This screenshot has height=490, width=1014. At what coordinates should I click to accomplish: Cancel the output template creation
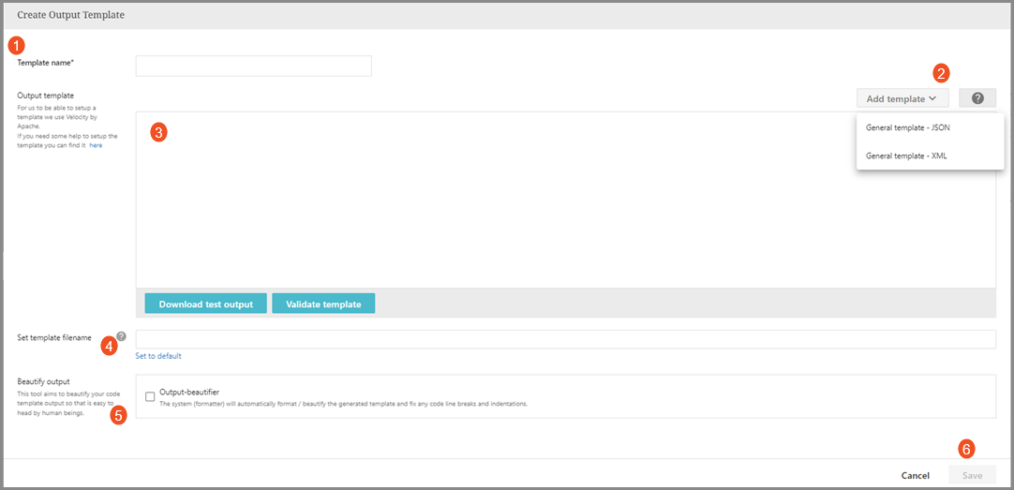pos(915,476)
